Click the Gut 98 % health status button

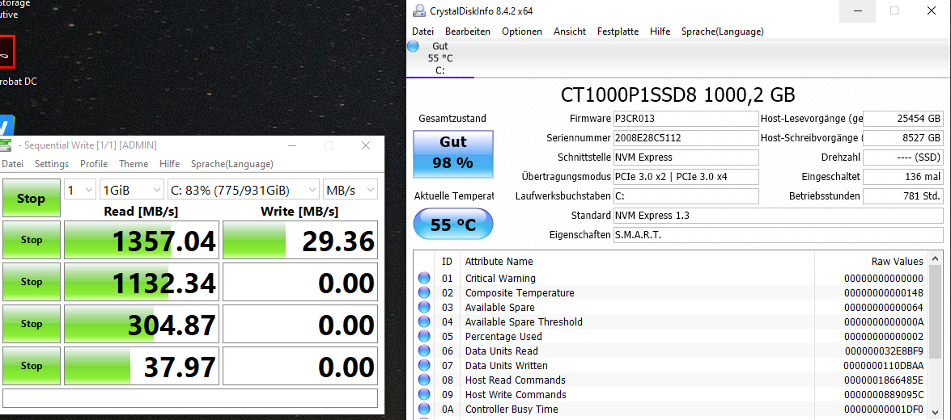453,153
